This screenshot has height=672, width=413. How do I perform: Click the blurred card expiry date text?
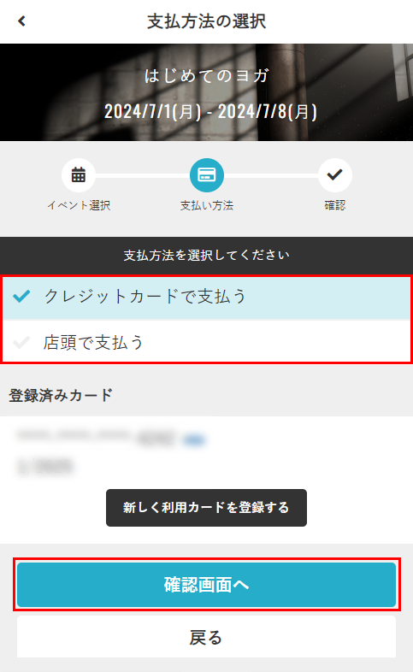click(x=46, y=465)
